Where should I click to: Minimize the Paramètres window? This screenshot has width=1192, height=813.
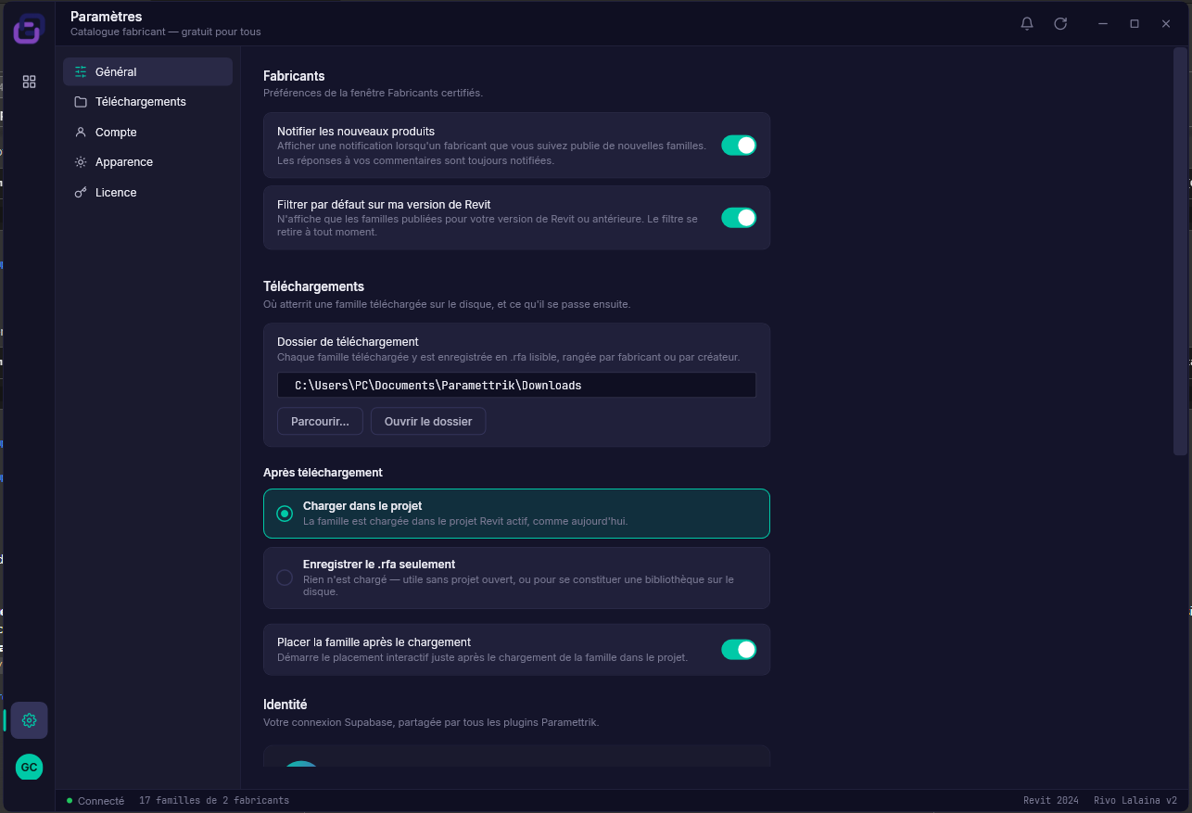pos(1103,23)
